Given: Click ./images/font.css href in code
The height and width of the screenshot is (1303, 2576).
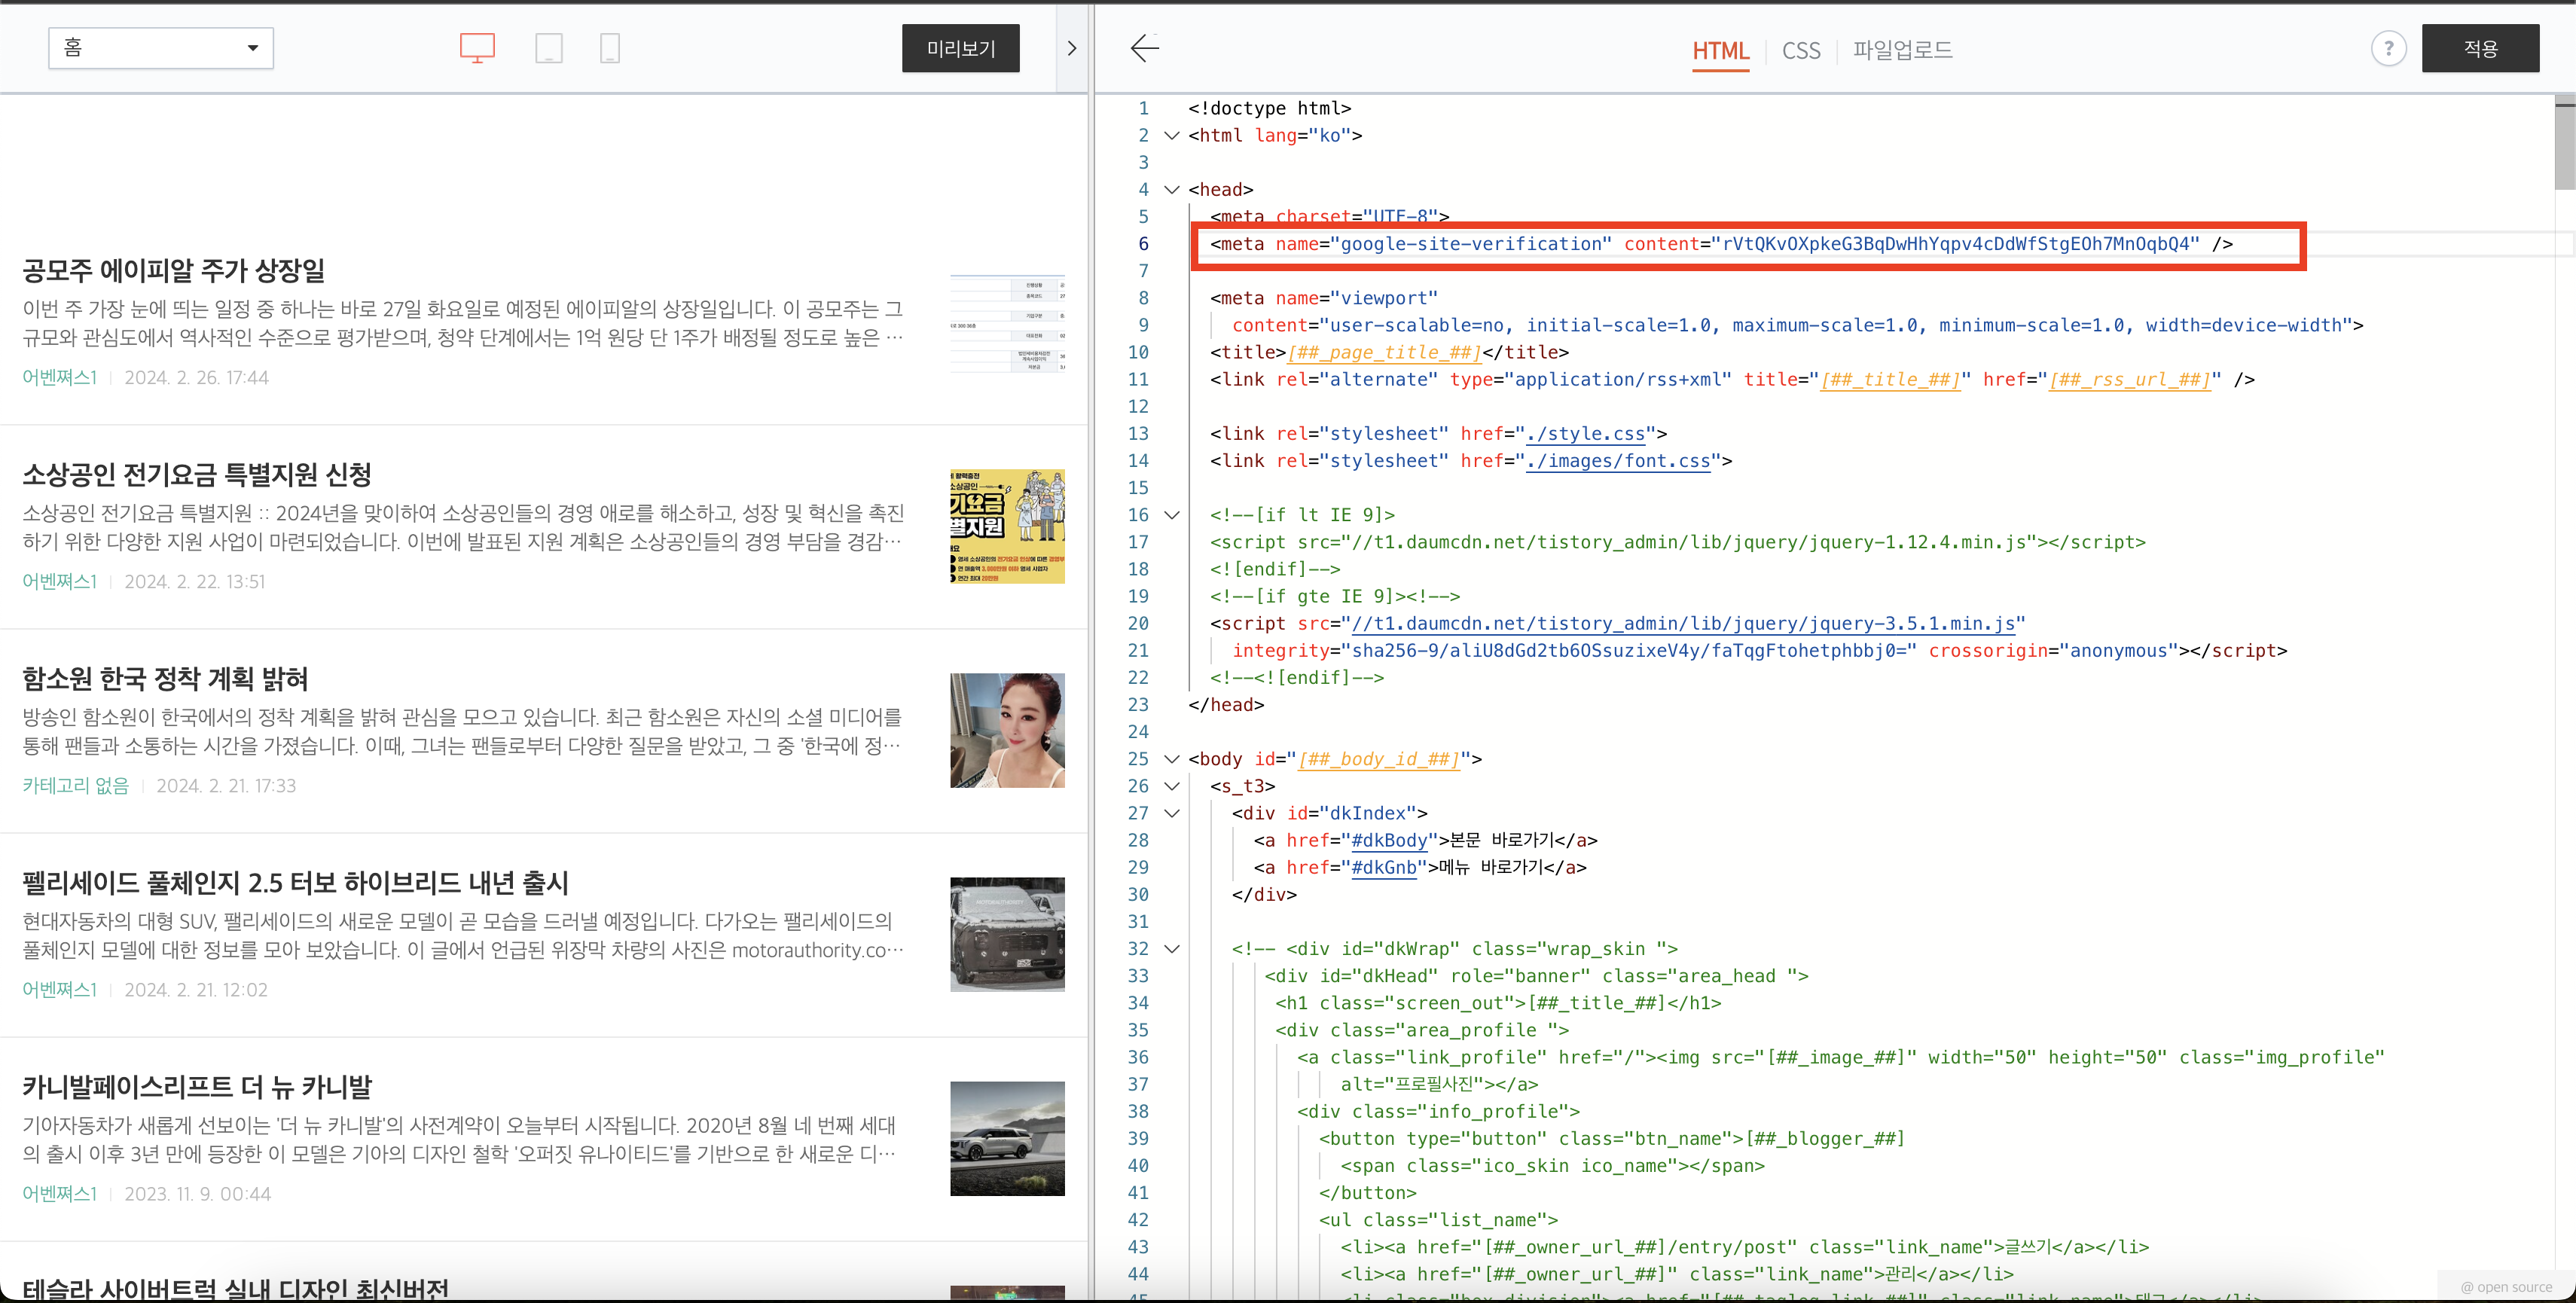Looking at the screenshot, I should pos(1618,461).
